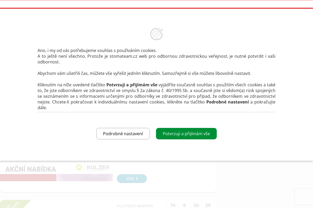313x208 pixels.
Task: Click the countdown value 8
Action: [184, 205]
